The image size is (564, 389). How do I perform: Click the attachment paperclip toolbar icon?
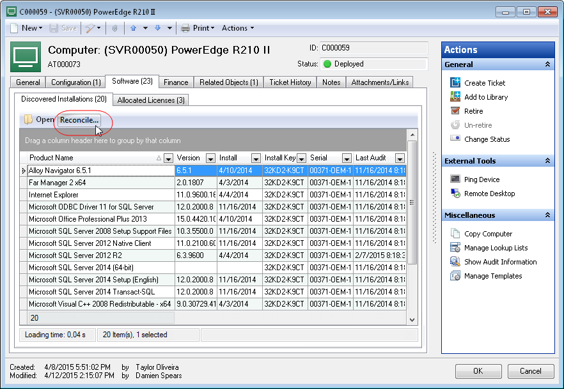[114, 28]
